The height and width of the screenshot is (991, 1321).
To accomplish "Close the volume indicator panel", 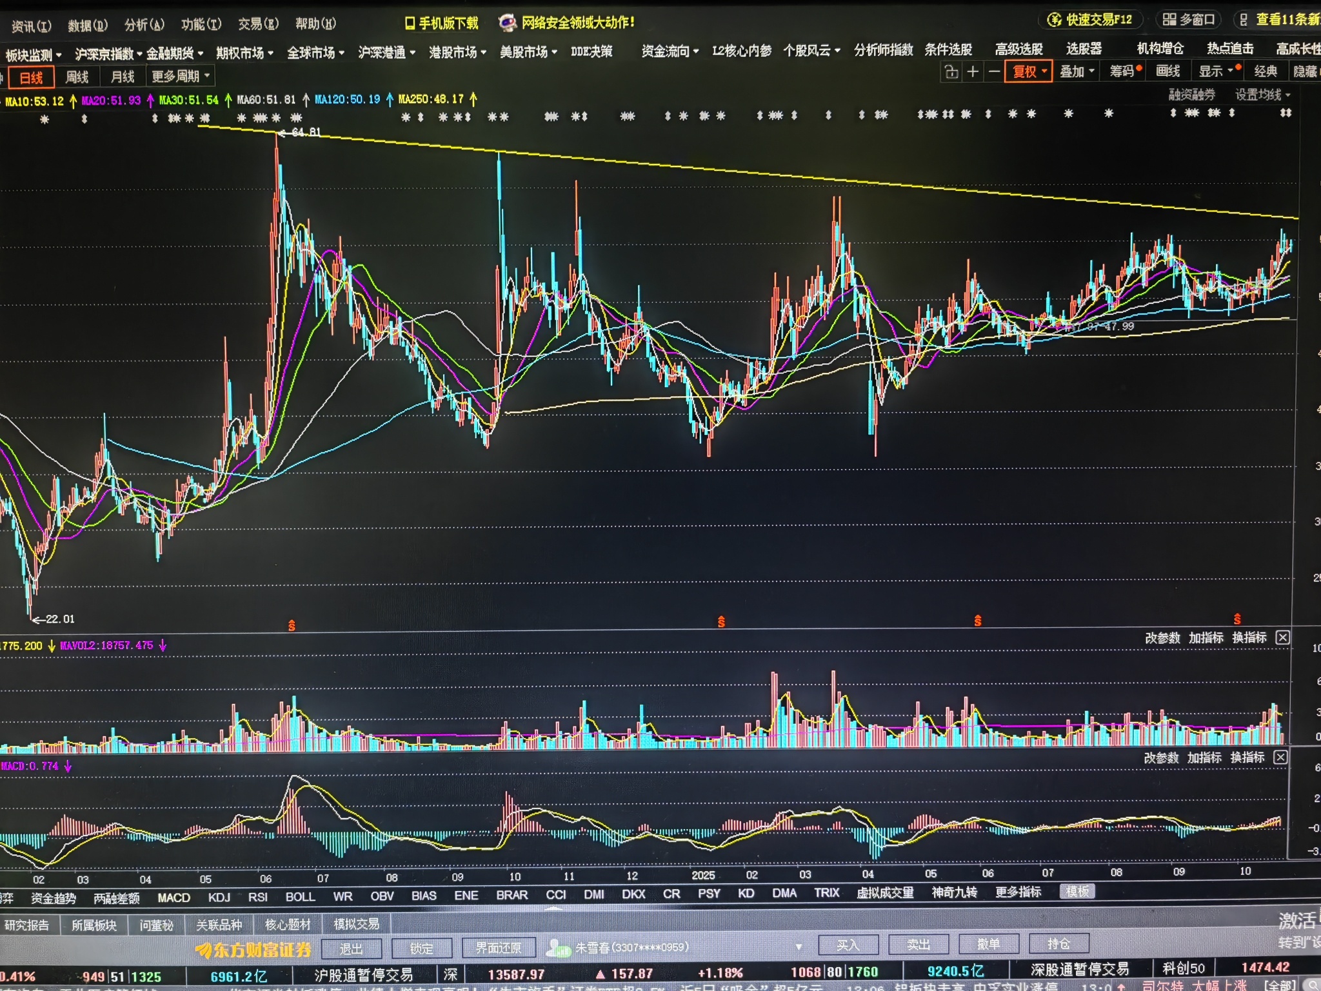I will point(1283,638).
